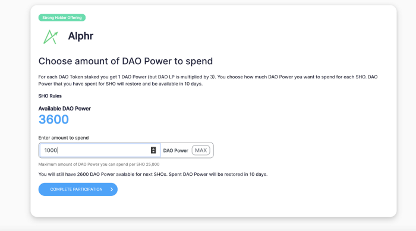This screenshot has height=231, width=416.
Task: Click the 1000 value inside the input
Action: (51, 150)
